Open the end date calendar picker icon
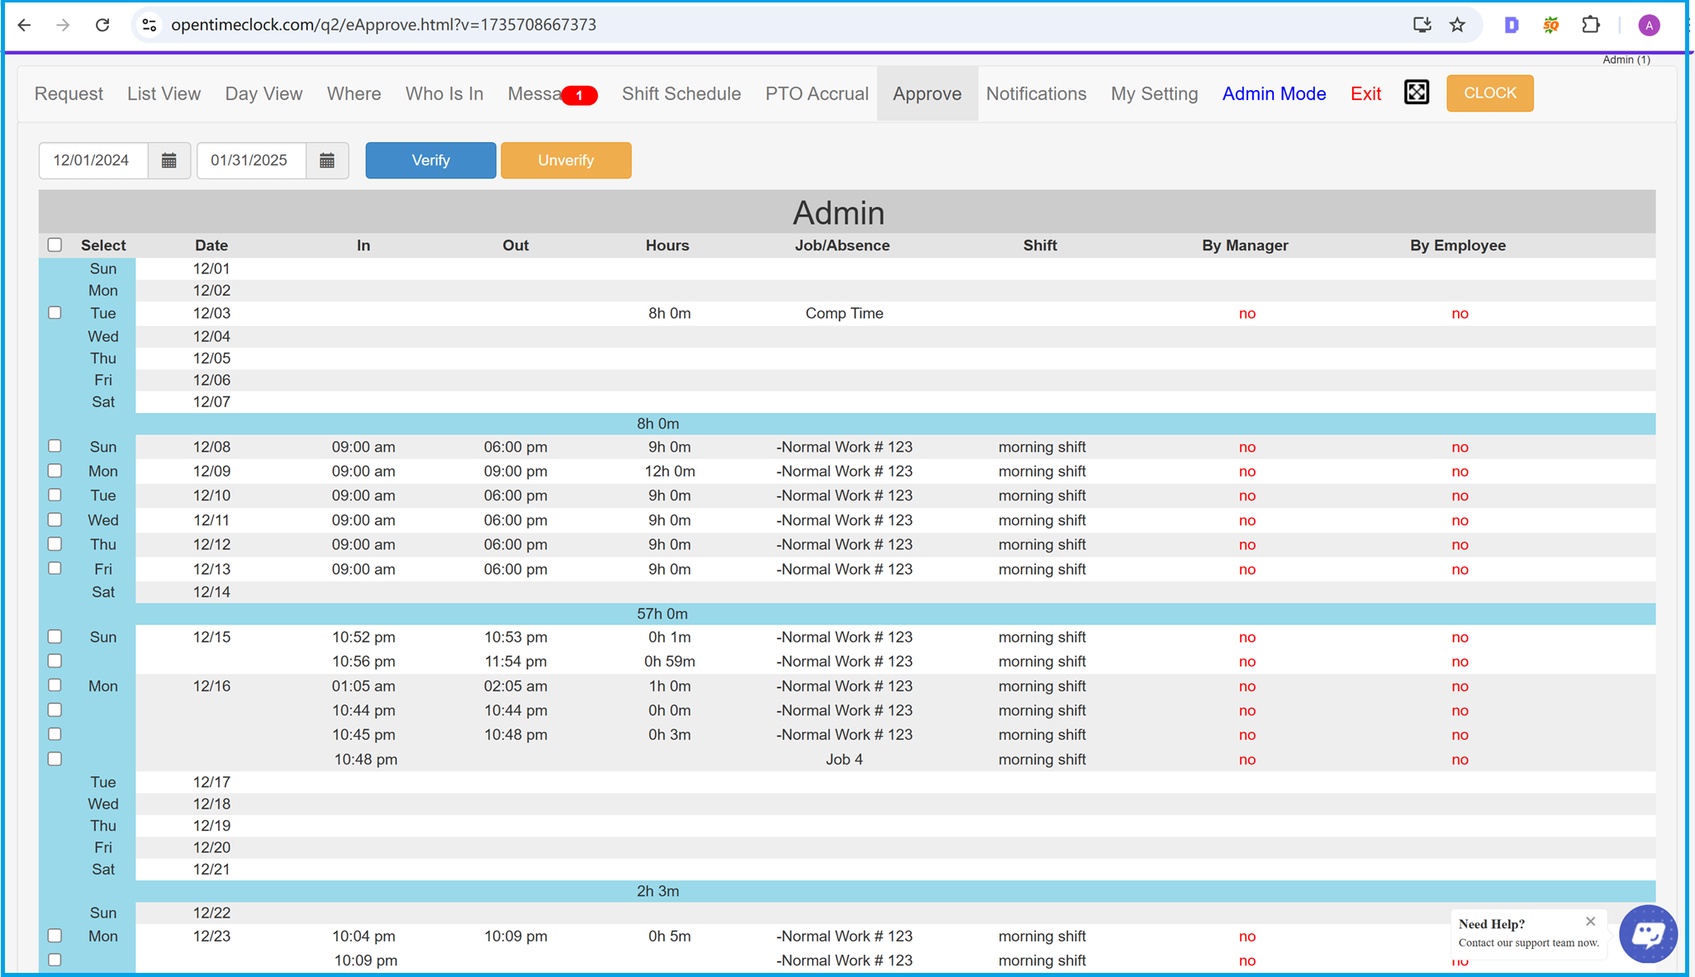Image resolution: width=1695 pixels, height=977 pixels. pos(327,160)
